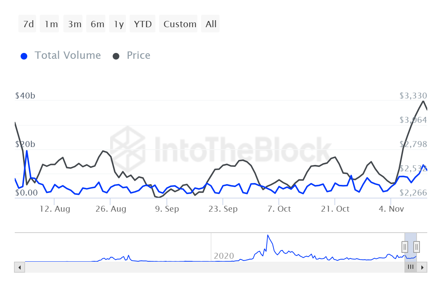Hide the Price series via legend label
The width and height of the screenshot is (442, 294).
pyautogui.click(x=138, y=55)
